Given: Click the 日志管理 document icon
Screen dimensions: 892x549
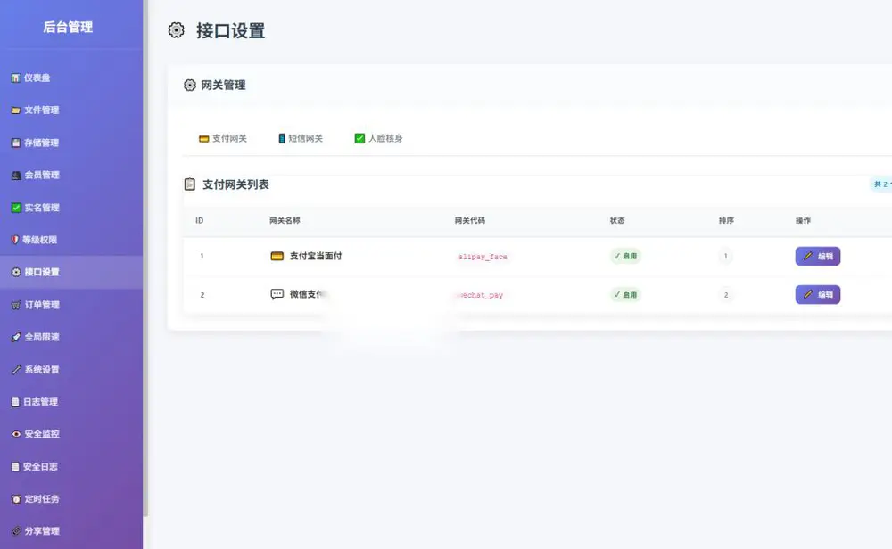Looking at the screenshot, I should click(15, 402).
